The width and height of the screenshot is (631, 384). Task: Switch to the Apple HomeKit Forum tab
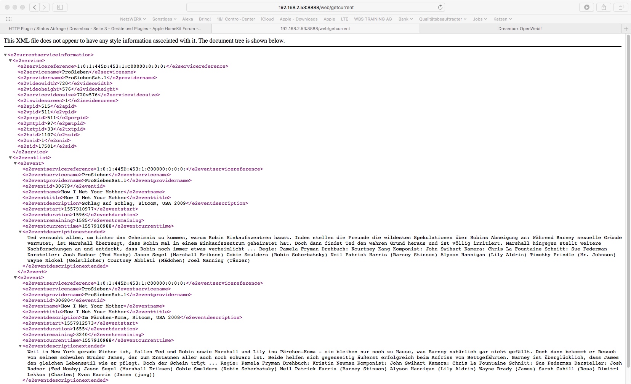click(105, 29)
